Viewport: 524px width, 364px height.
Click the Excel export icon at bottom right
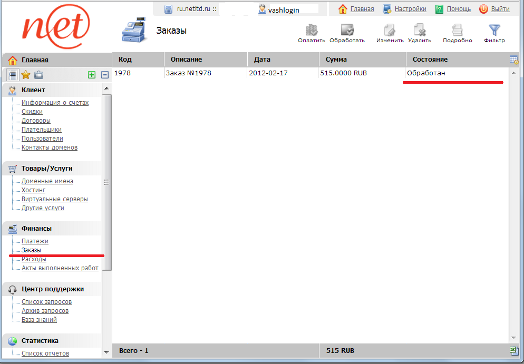pos(513,351)
